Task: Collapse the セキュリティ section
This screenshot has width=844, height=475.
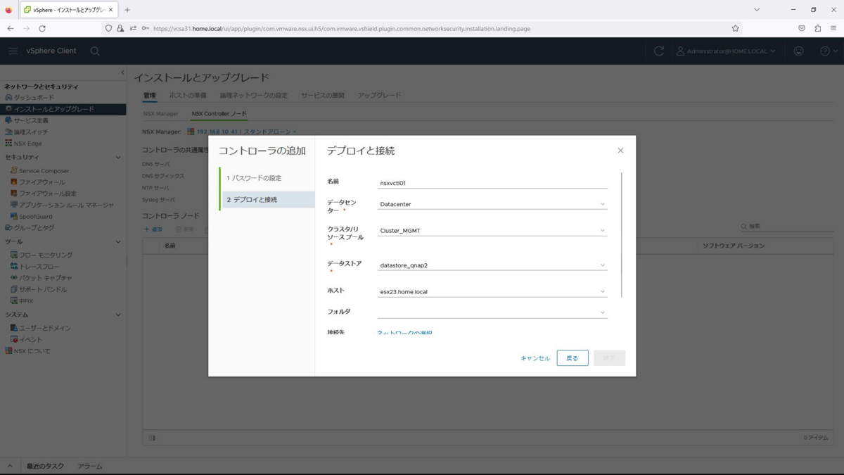Action: (x=118, y=157)
